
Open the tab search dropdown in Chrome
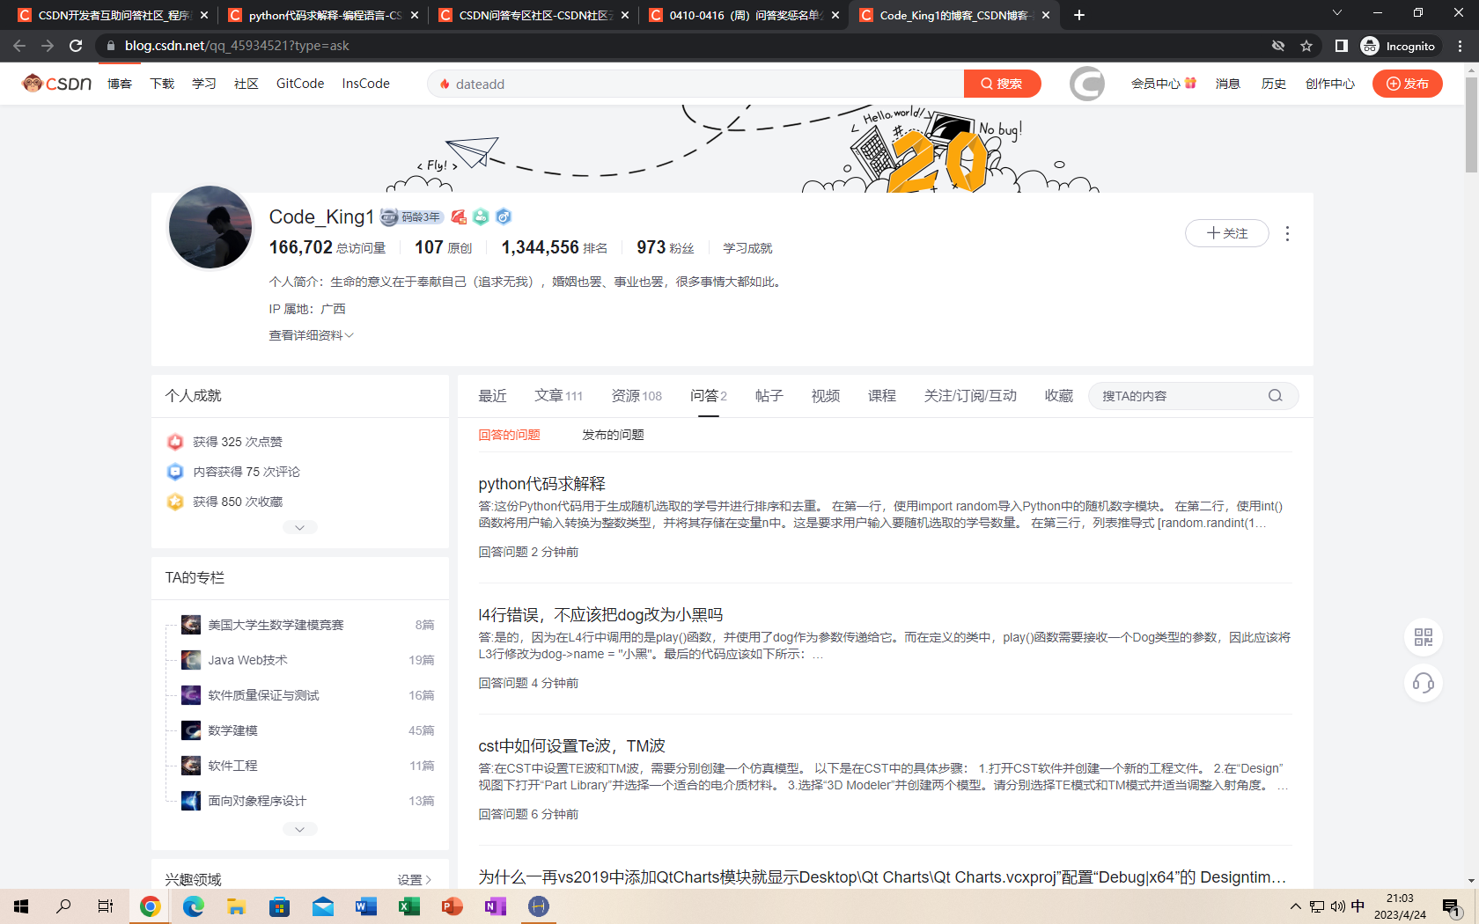coord(1336,13)
